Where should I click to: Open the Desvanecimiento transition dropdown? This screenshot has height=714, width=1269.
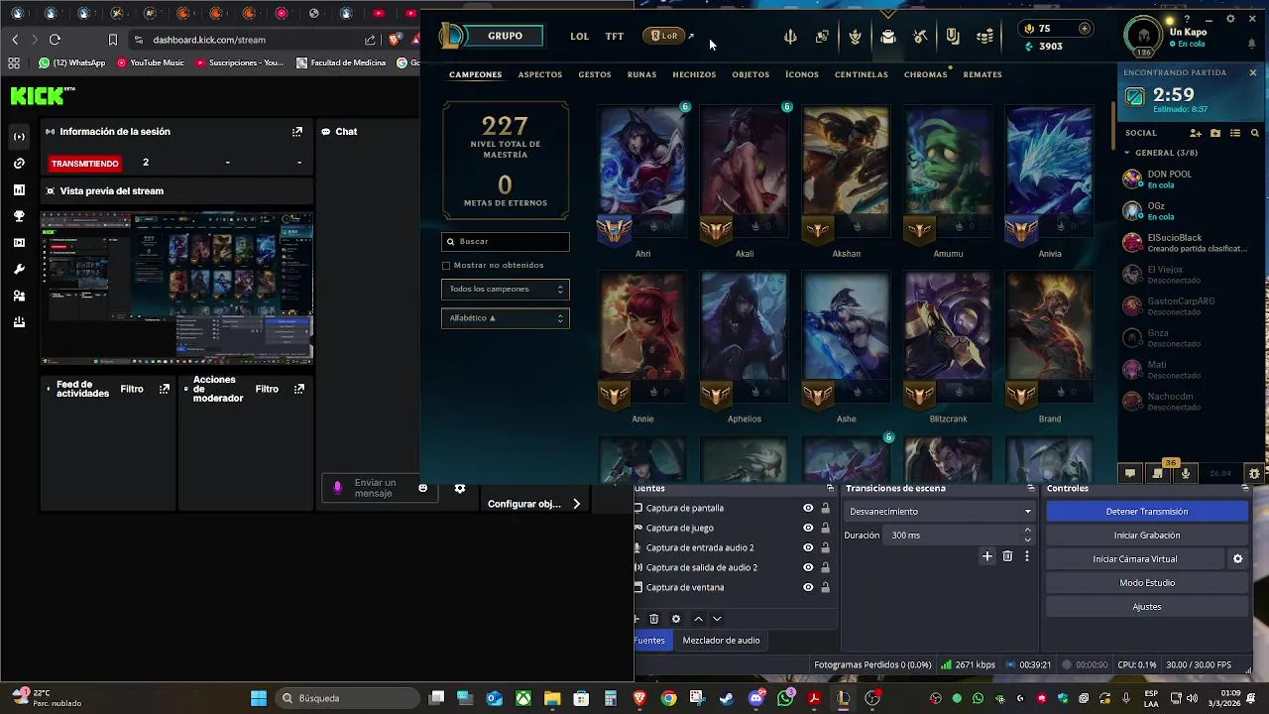point(940,512)
